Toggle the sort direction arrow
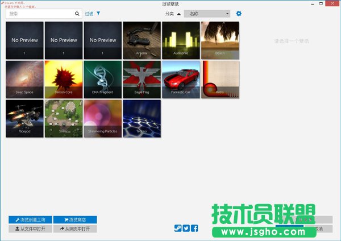Screen dimensions: 341x241 (x=178, y=14)
